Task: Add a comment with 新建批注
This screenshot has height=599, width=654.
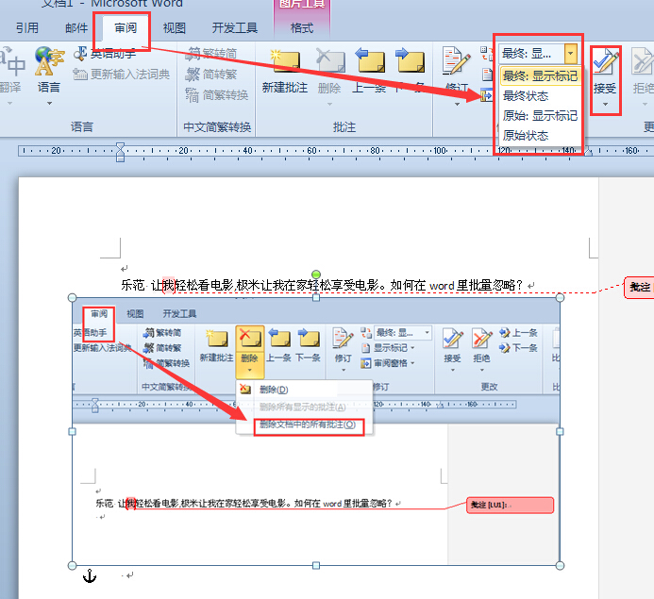Action: pos(285,71)
